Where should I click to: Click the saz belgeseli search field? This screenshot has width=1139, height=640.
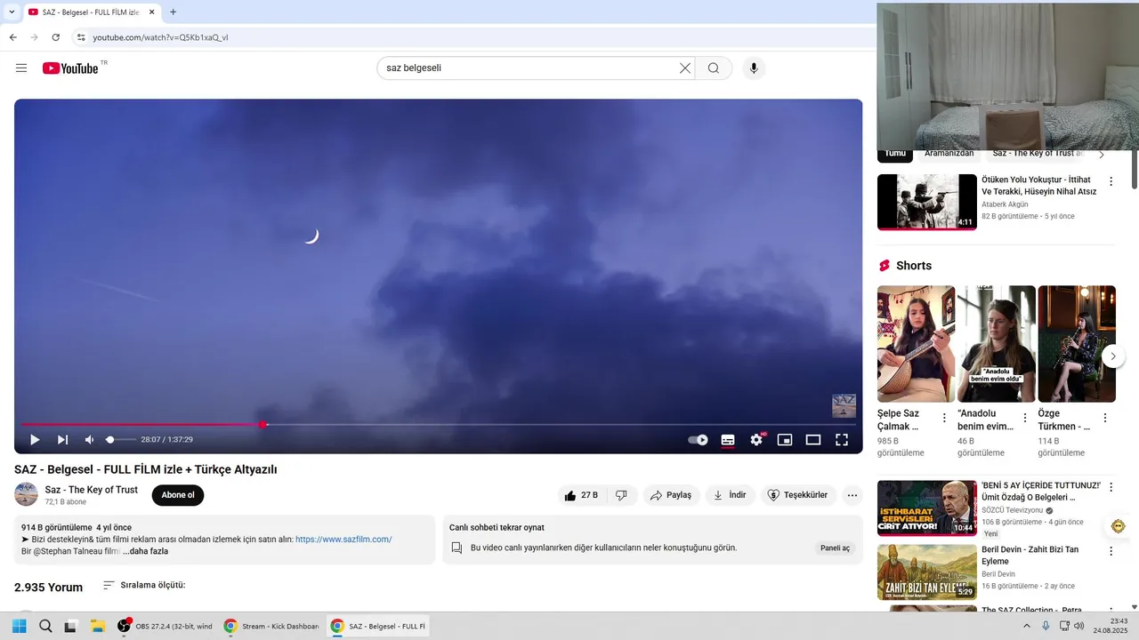coord(529,68)
